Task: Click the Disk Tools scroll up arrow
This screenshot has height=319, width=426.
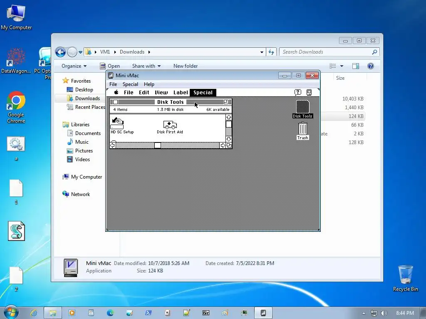Action: [x=229, y=117]
